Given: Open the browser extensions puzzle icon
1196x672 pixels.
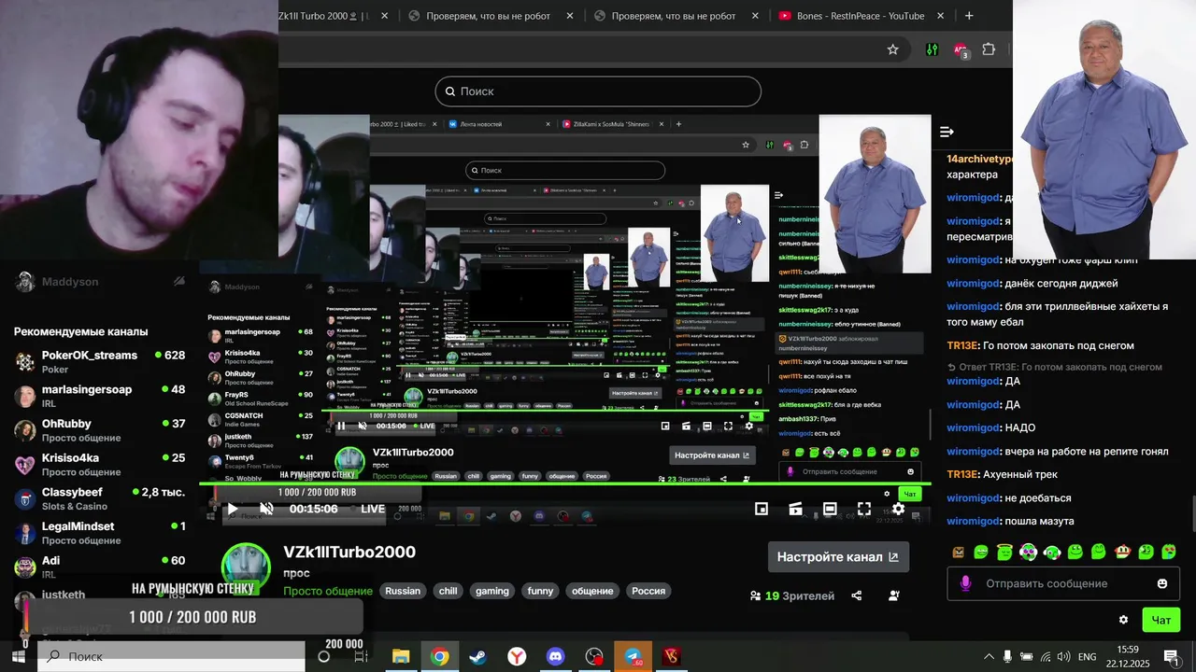Looking at the screenshot, I should pos(989,49).
